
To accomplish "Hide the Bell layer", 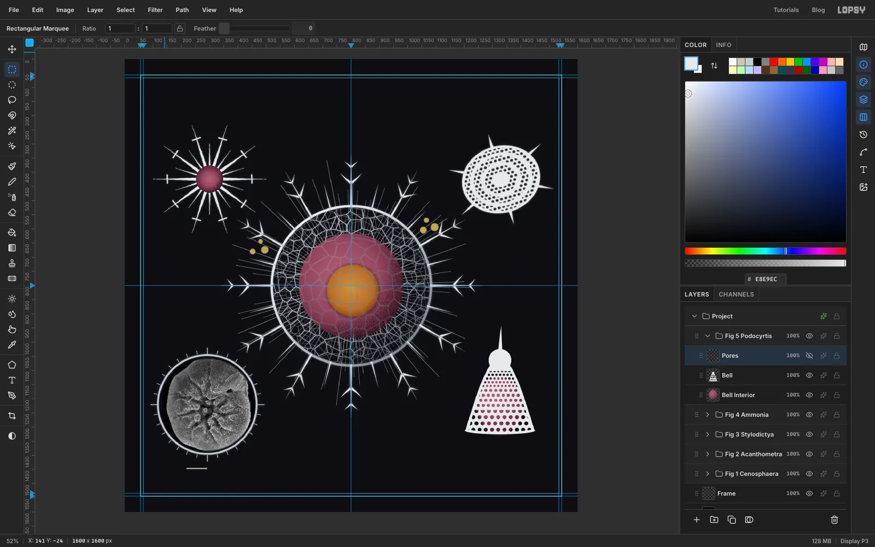I will coord(809,375).
